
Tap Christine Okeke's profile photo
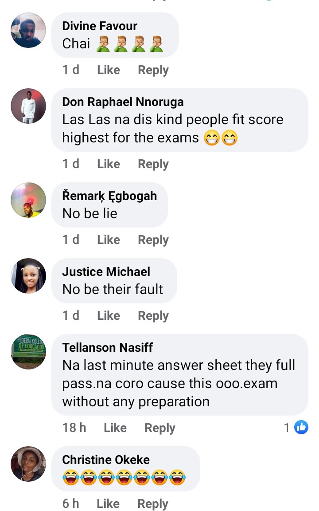28,464
